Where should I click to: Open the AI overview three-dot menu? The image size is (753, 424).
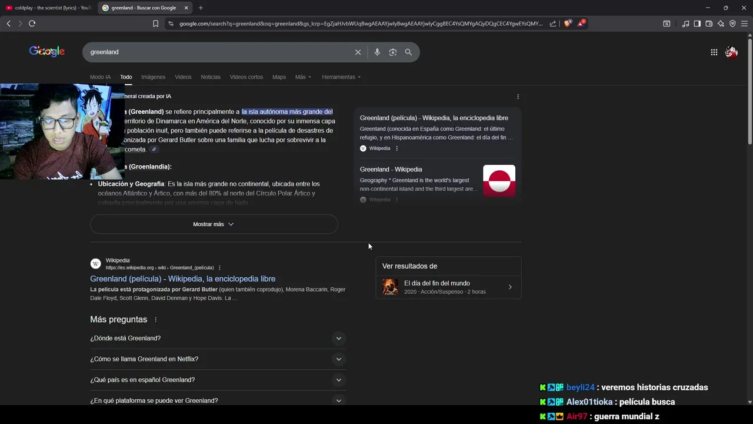click(518, 97)
